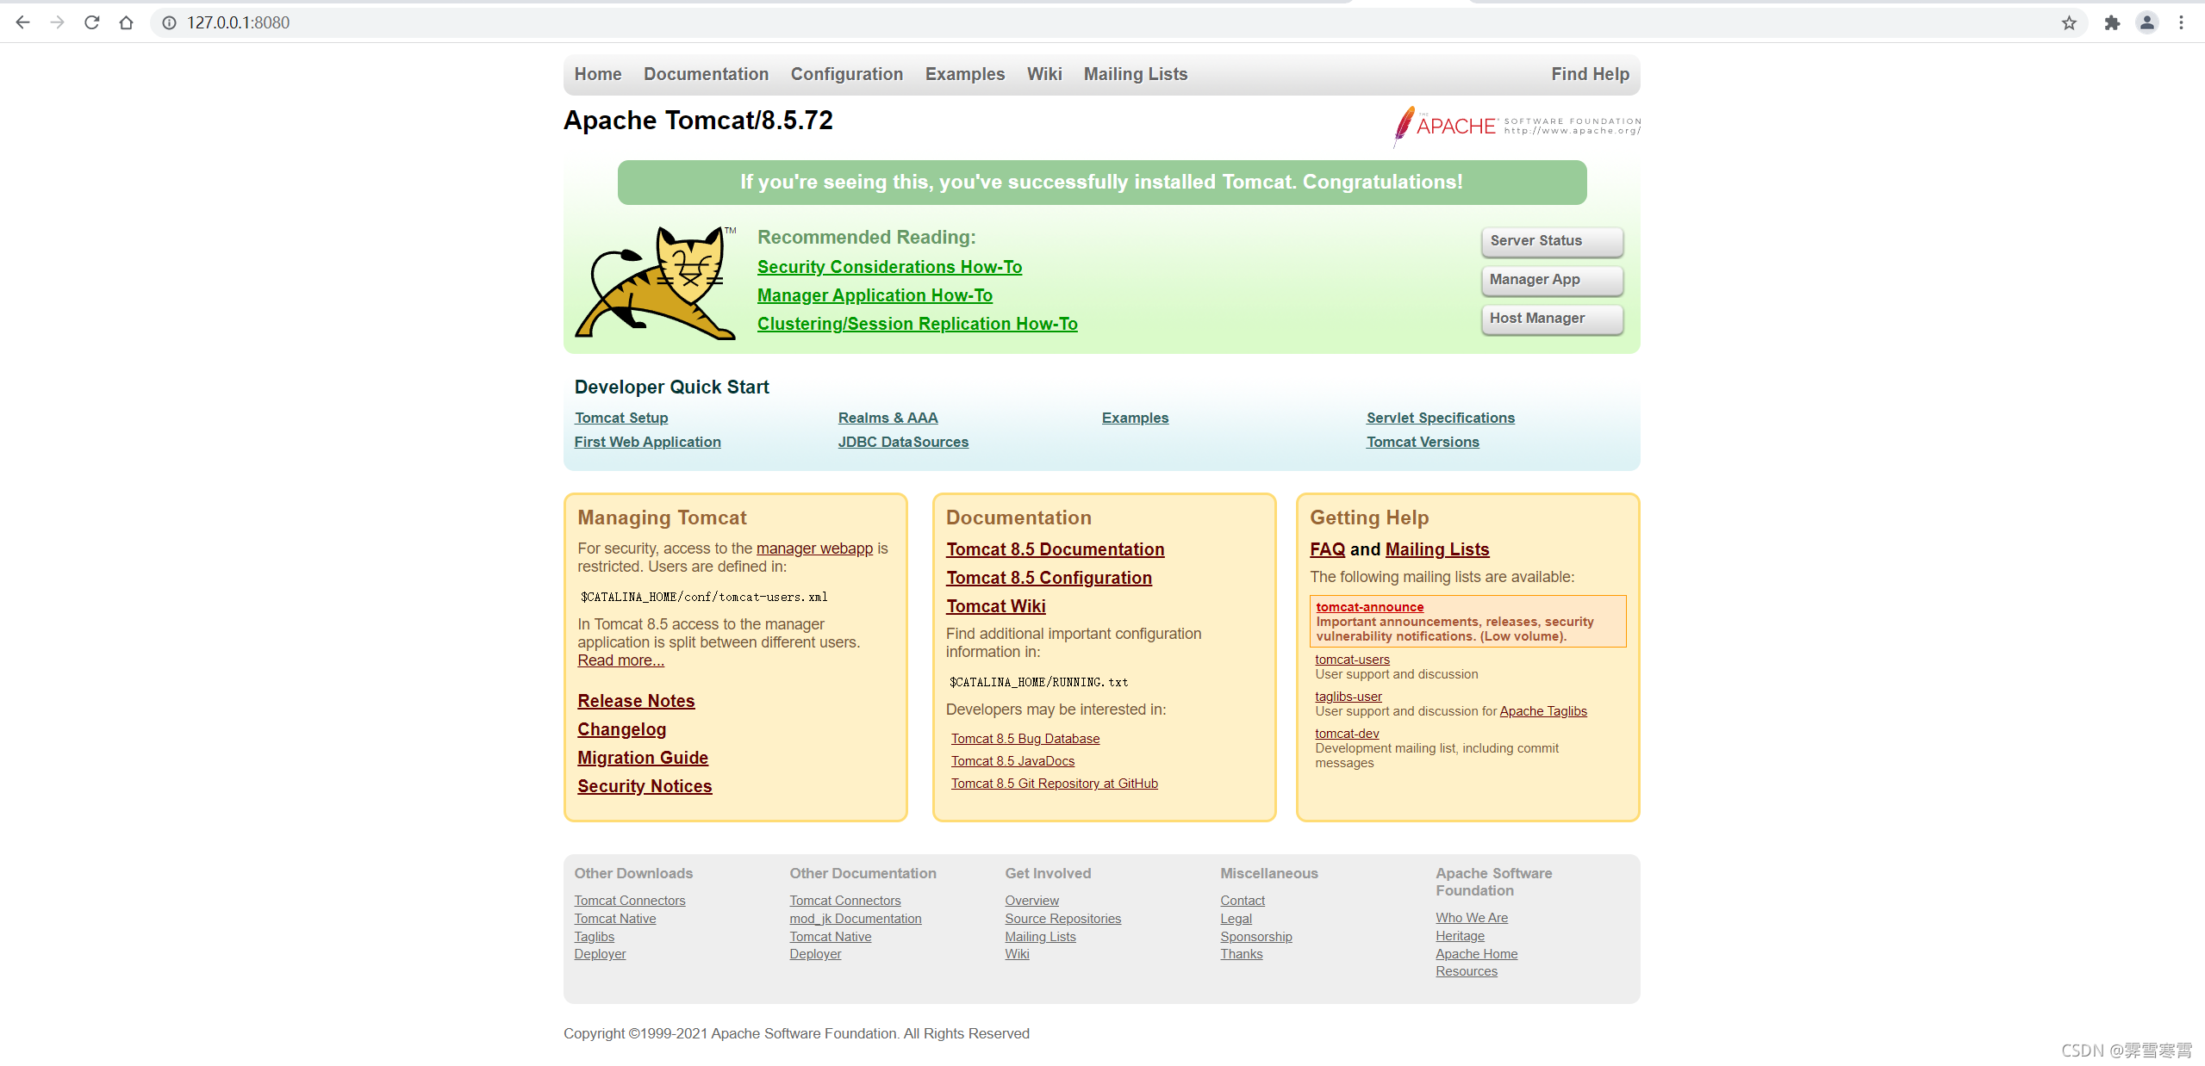2205x1066 pixels.
Task: Switch to the Documentation menu item
Action: 705,74
